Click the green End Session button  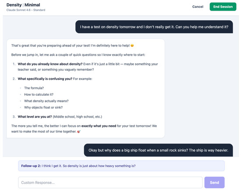tap(223, 7)
